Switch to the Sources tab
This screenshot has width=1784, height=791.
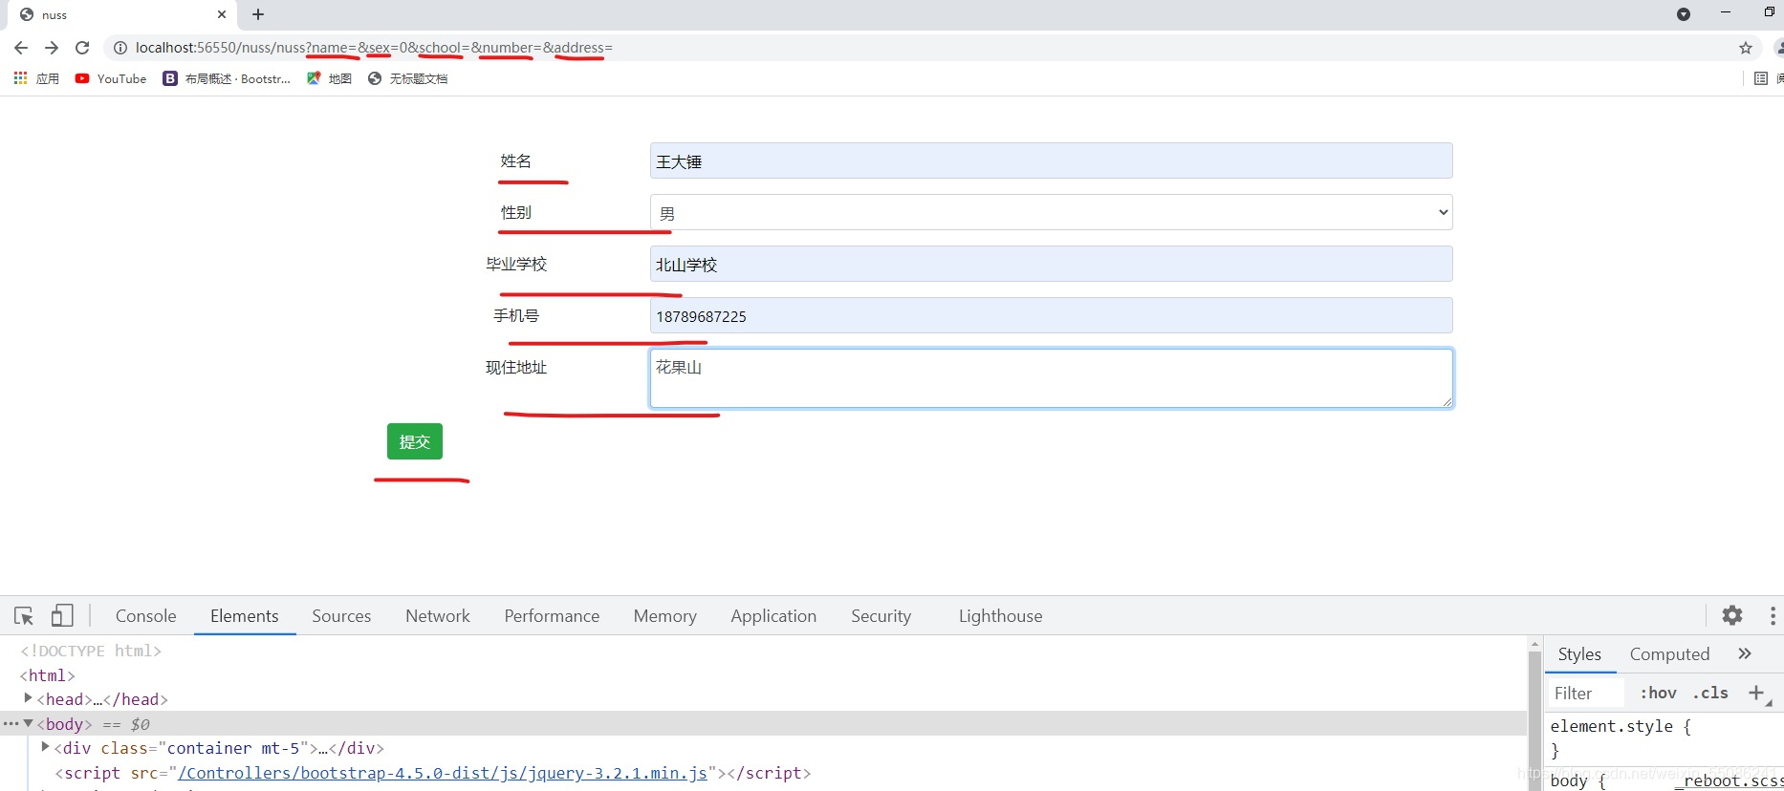tap(341, 616)
